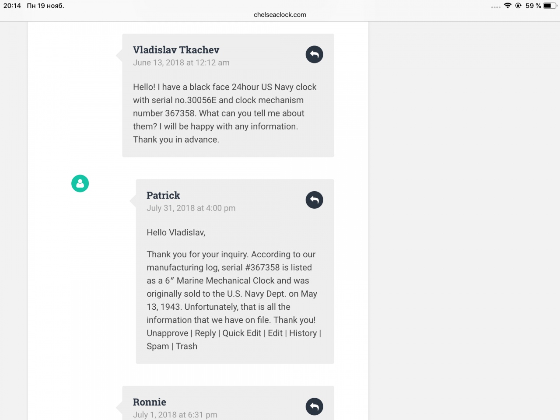The height and width of the screenshot is (420, 560).
Task: Open the July 1, 2018 comment timestamp
Action: pos(175,415)
